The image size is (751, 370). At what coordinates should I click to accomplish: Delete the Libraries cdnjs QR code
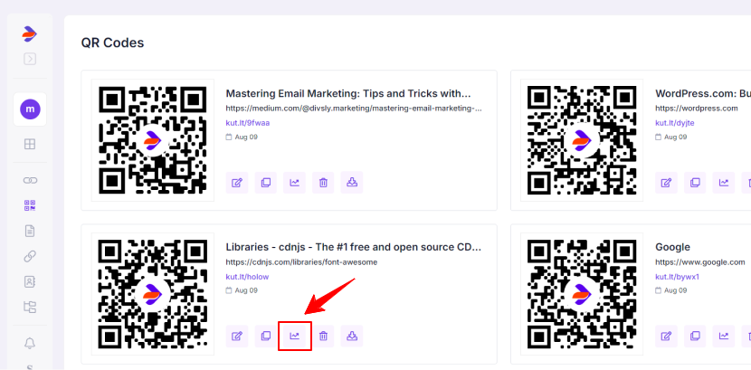[323, 336]
